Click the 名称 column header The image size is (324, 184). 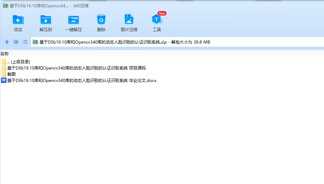pyautogui.click(x=5, y=54)
